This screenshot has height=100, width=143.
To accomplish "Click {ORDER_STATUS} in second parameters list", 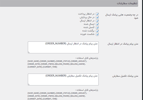I will 63,93.
